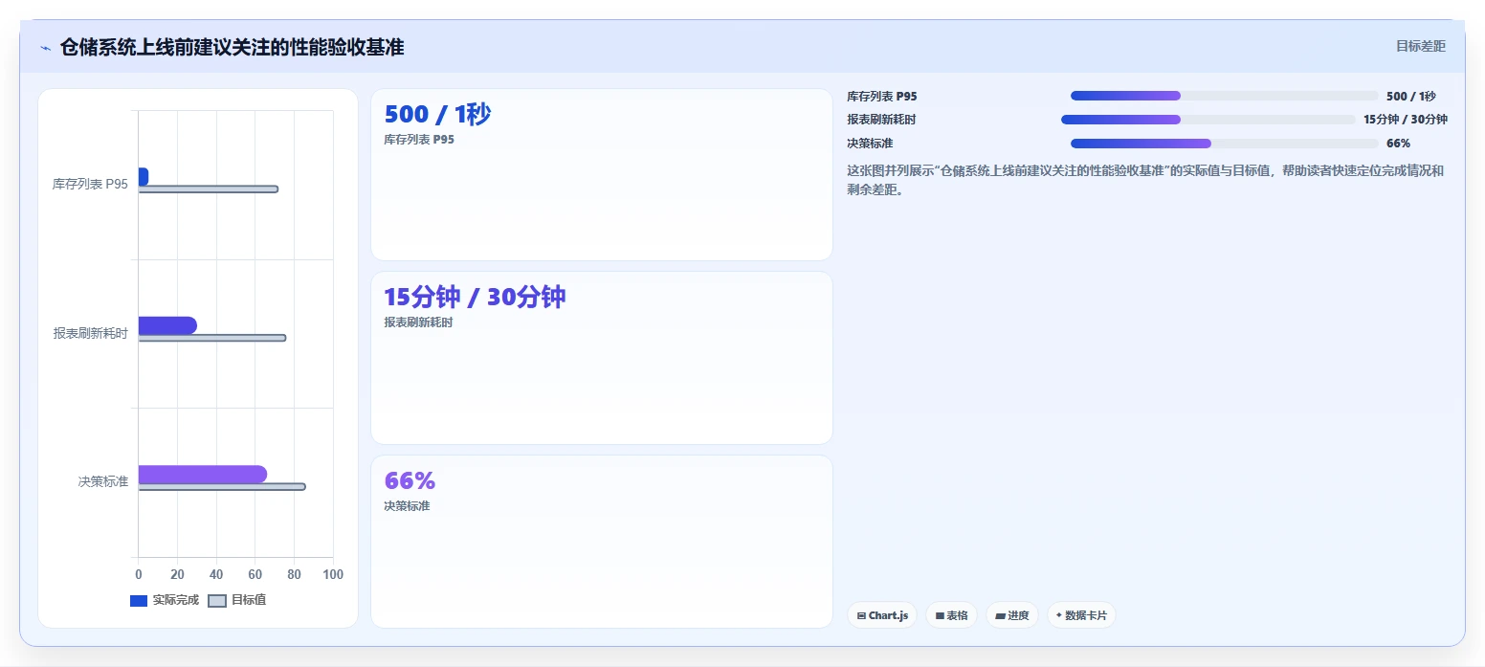Screen dimensions: 1485x667
Task: Click the 66% progress value
Action: click(1398, 144)
